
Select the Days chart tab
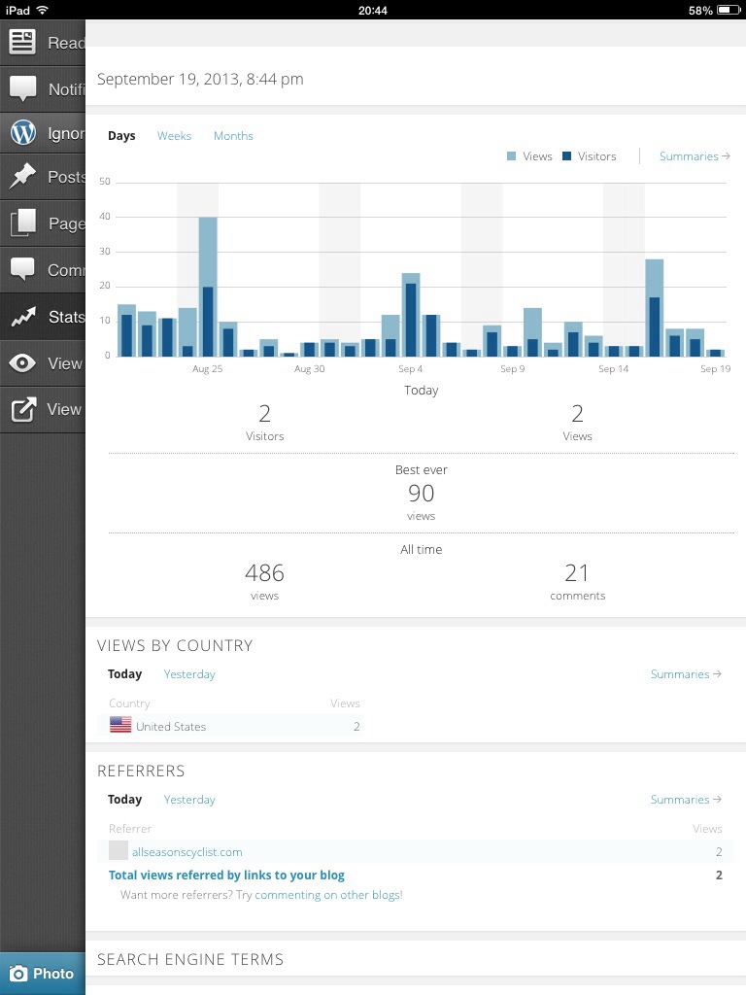click(121, 136)
